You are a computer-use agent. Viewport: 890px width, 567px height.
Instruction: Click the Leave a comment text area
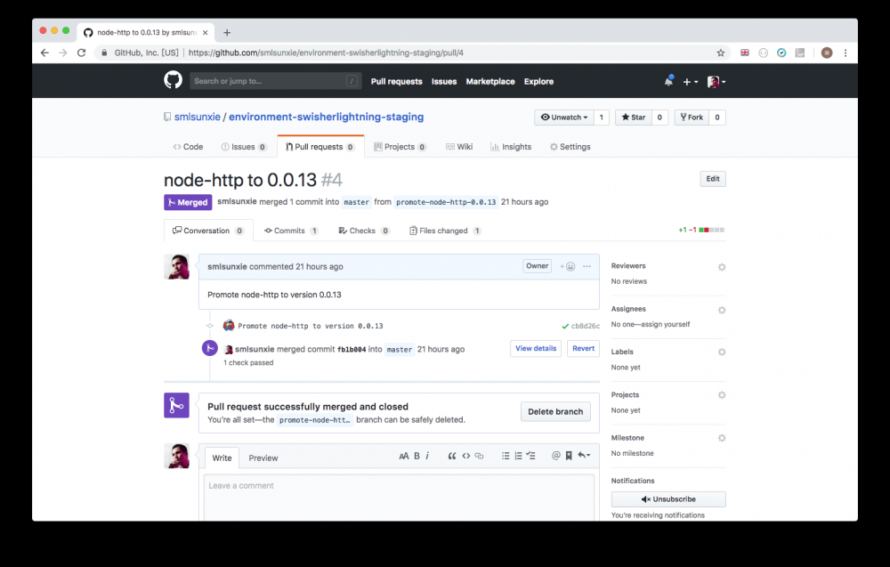click(x=399, y=498)
